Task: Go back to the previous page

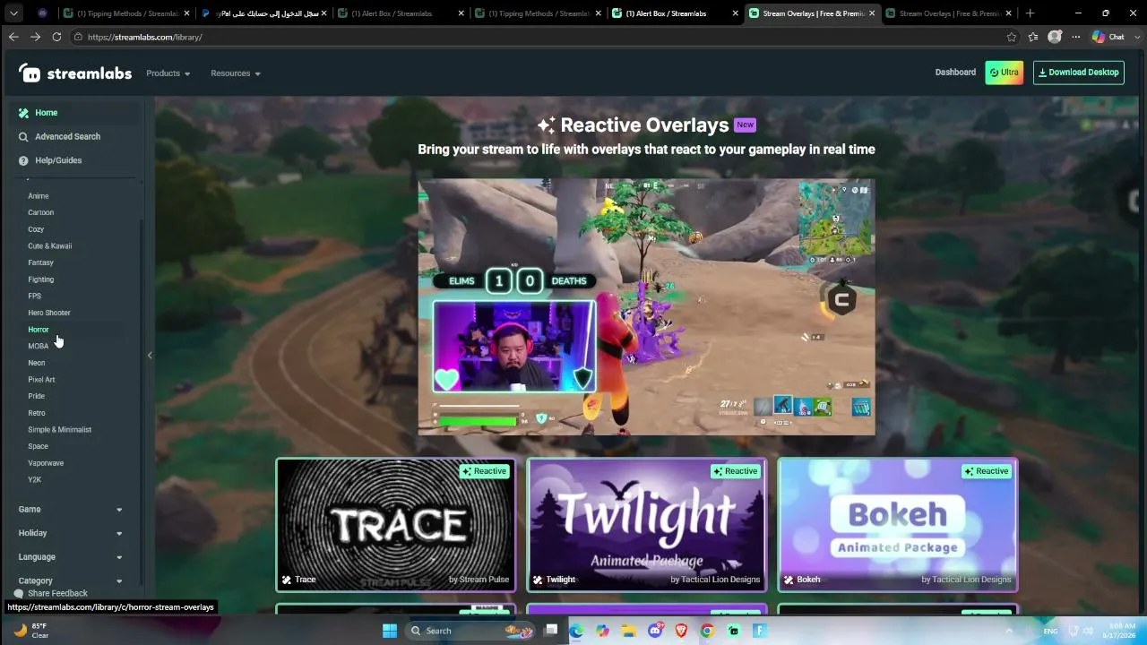Action: (x=13, y=37)
